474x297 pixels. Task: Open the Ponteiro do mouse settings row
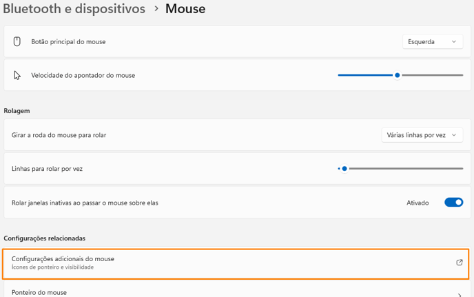237,290
